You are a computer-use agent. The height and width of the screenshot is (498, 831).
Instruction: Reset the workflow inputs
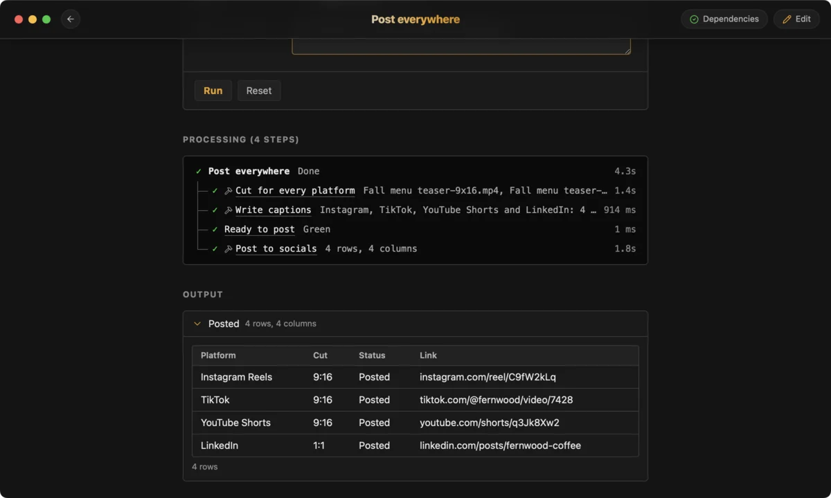pos(259,91)
